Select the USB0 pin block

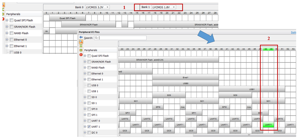click(186, 83)
